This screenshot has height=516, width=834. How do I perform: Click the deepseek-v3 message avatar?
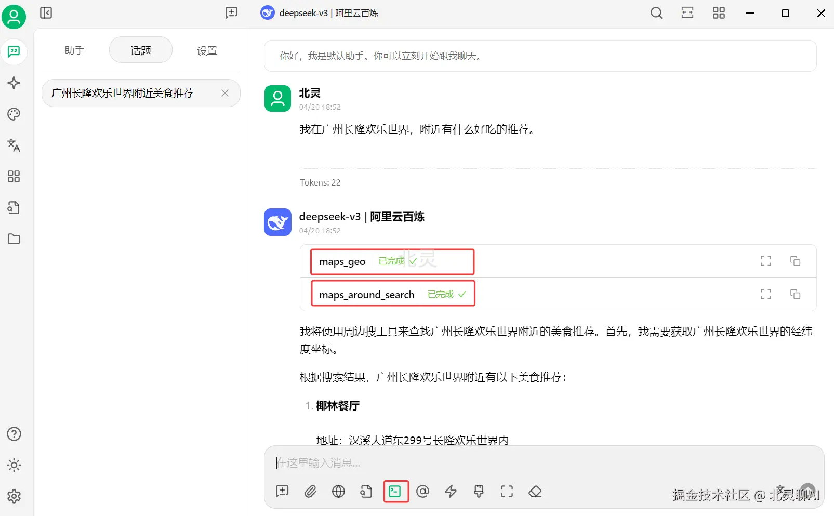click(278, 222)
